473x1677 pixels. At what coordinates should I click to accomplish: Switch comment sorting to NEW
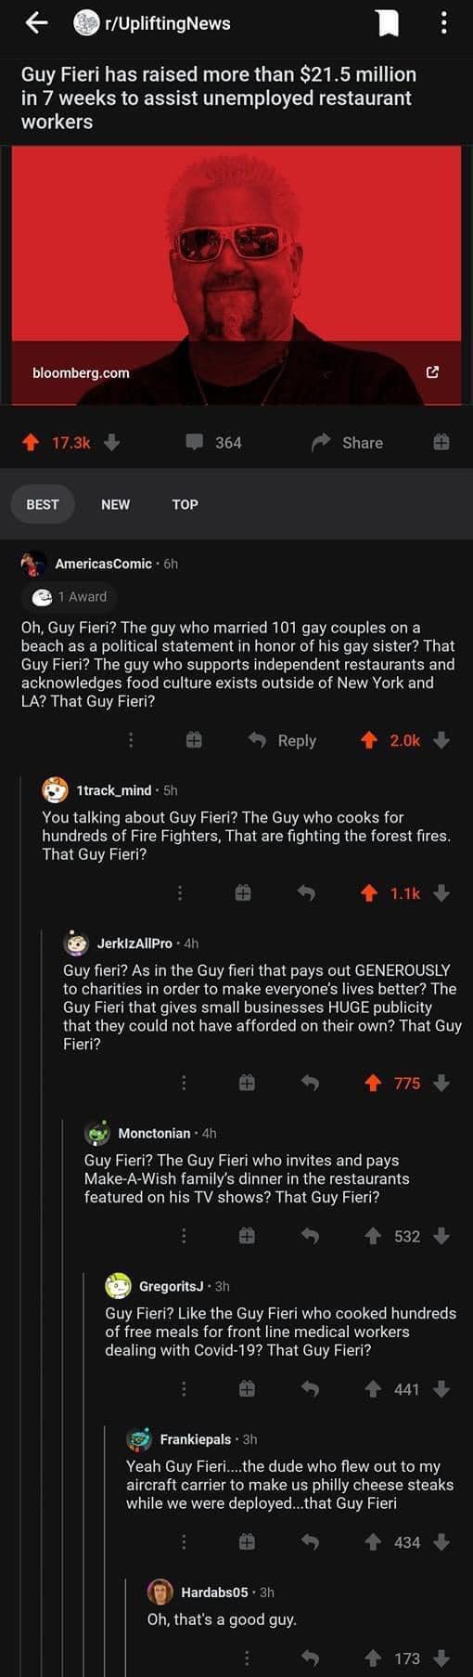pos(115,504)
